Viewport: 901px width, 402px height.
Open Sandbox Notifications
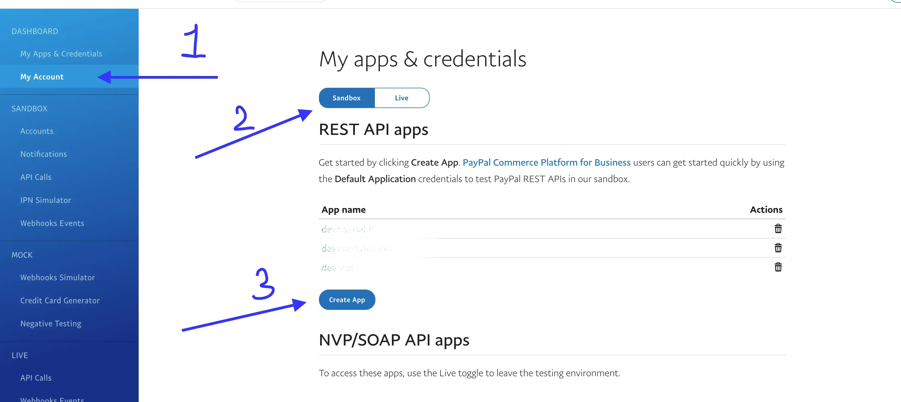tap(43, 154)
